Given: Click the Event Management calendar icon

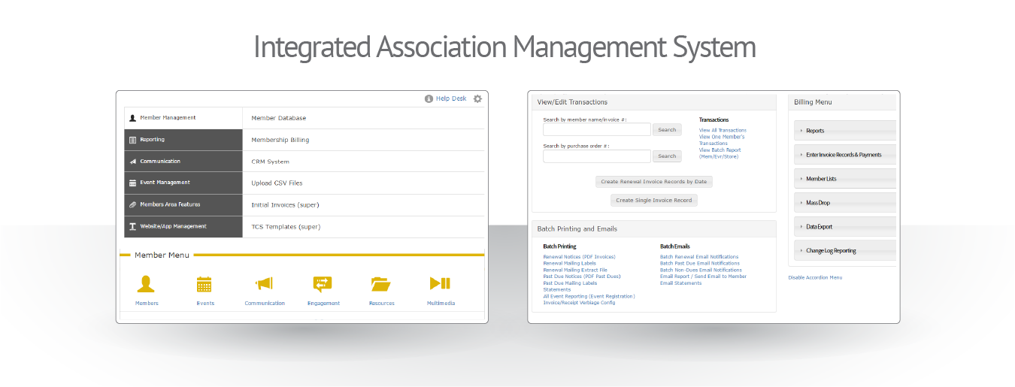Looking at the screenshot, I should [132, 183].
